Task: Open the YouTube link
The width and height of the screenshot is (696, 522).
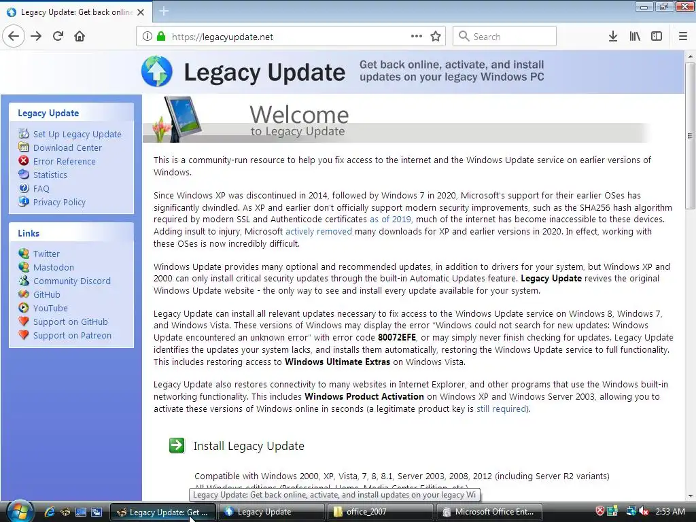Action: [x=50, y=309]
